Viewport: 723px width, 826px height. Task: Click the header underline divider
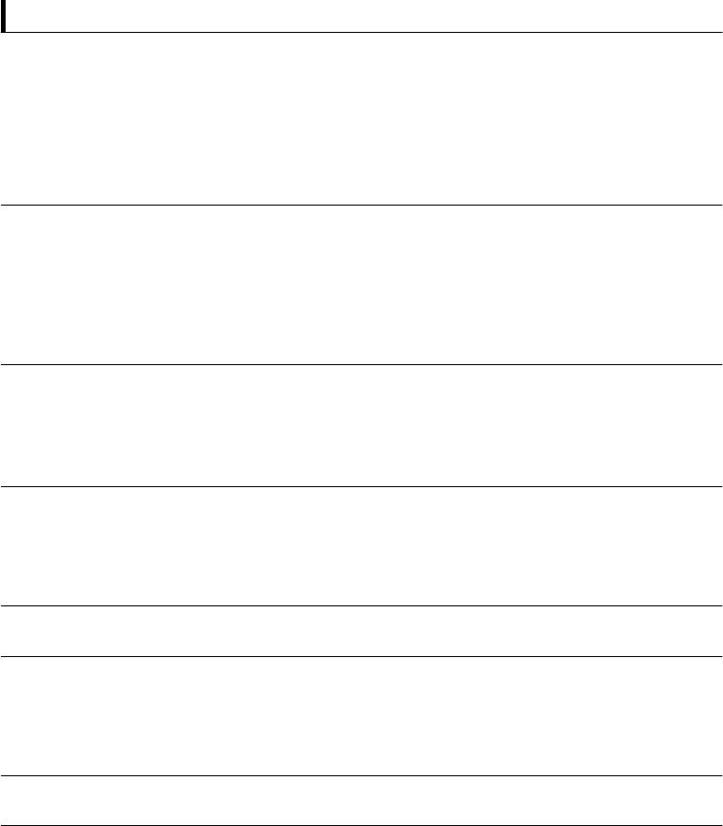pyautogui.click(x=361, y=33)
